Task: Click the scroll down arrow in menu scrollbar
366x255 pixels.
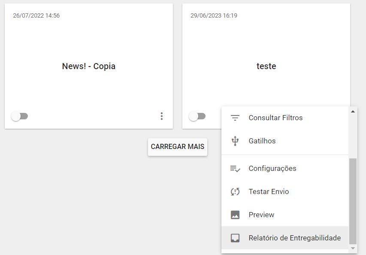Action: pyautogui.click(x=353, y=248)
